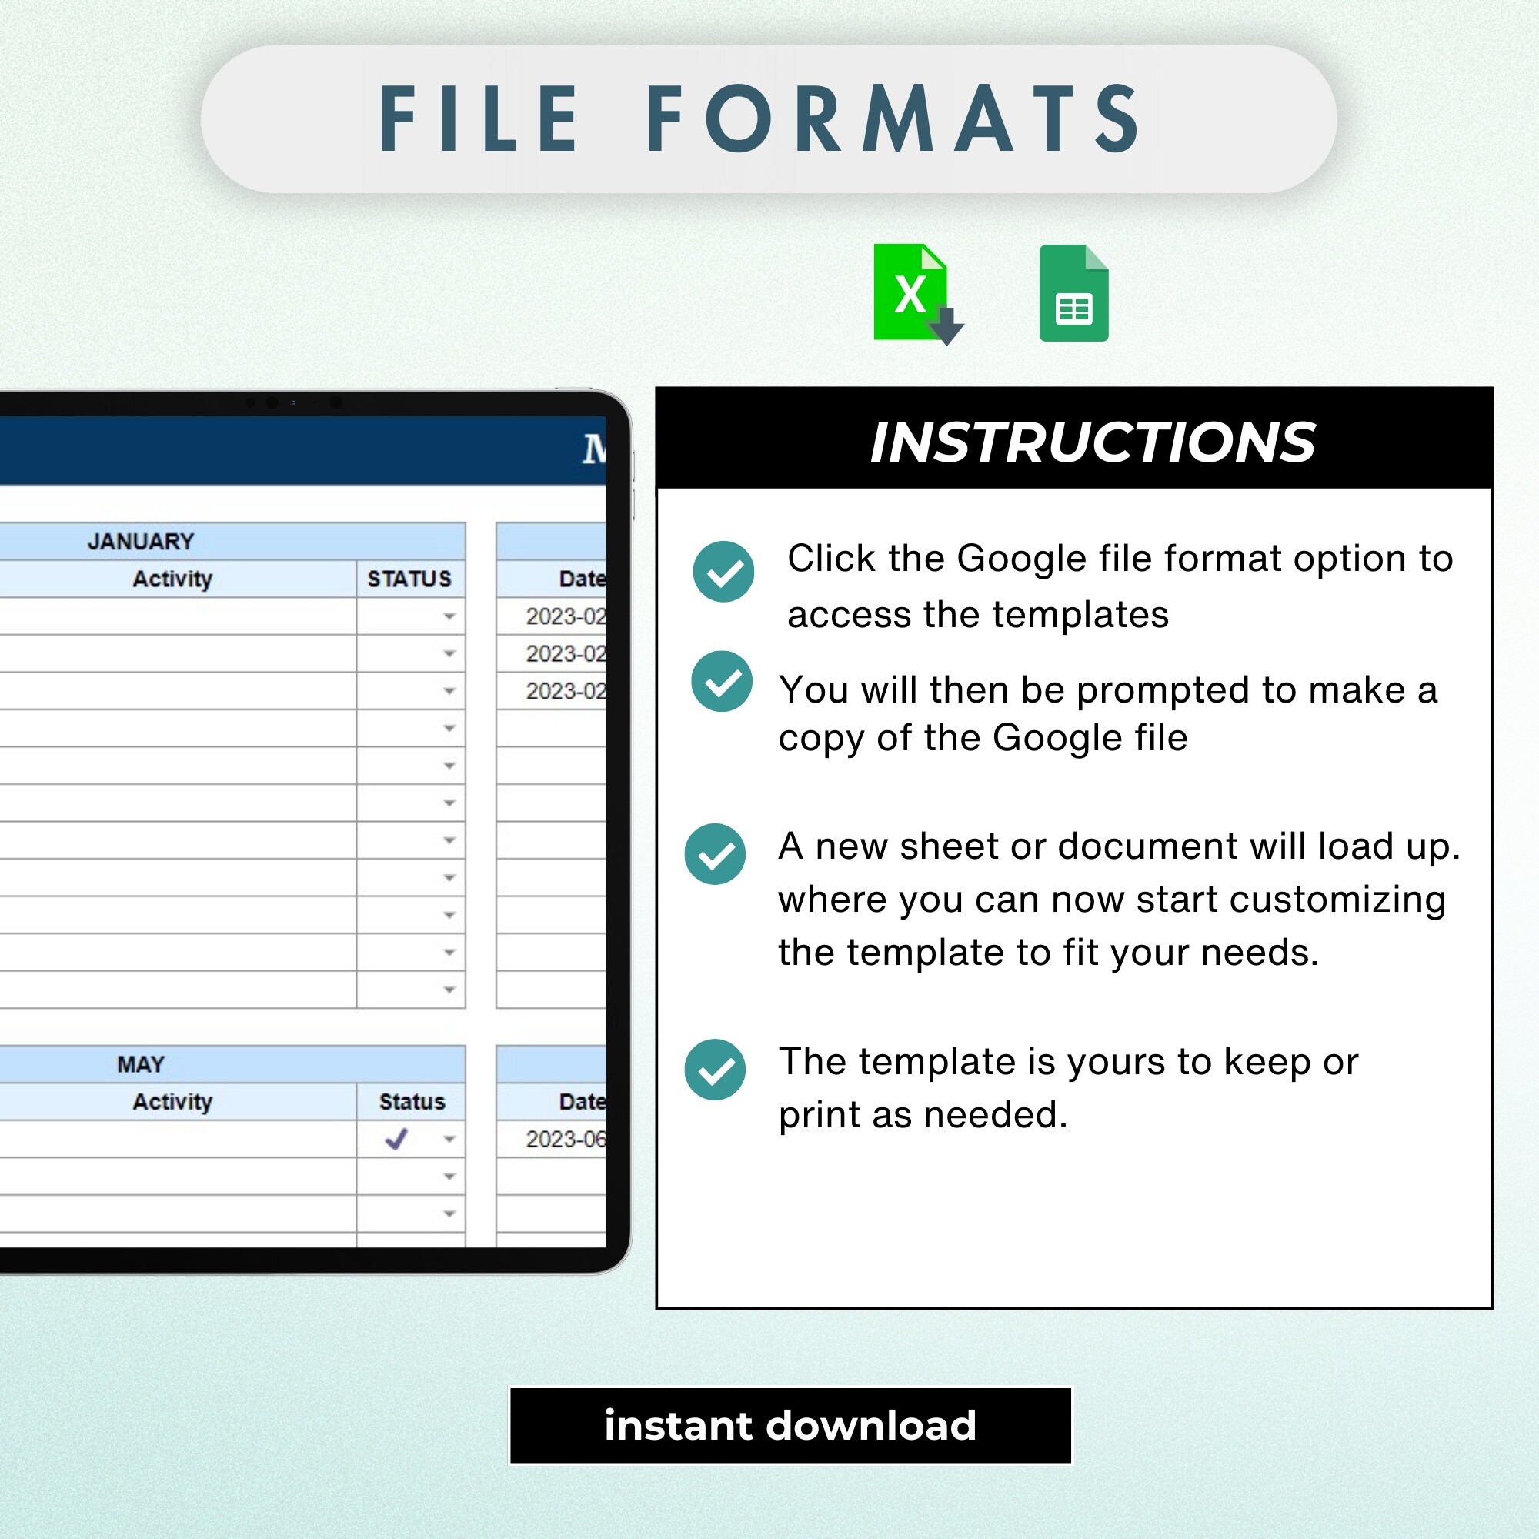Screen dimensions: 1539x1539
Task: Click the instant download button
Action: click(791, 1425)
